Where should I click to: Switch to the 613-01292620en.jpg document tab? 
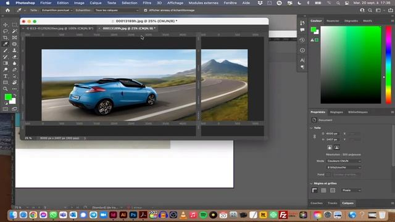60,28
